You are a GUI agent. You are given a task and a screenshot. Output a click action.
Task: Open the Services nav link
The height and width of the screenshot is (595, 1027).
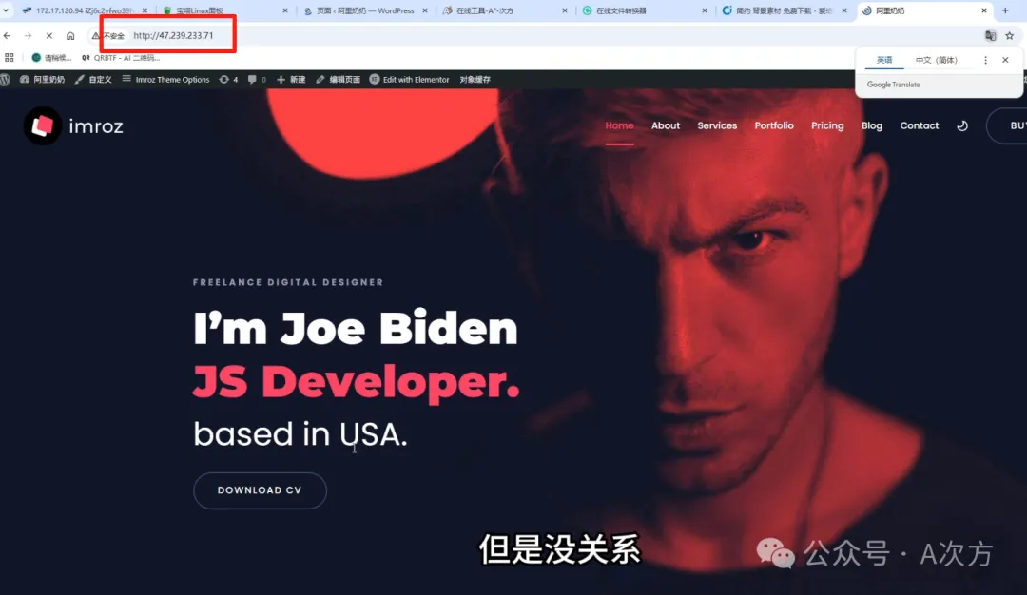point(717,125)
